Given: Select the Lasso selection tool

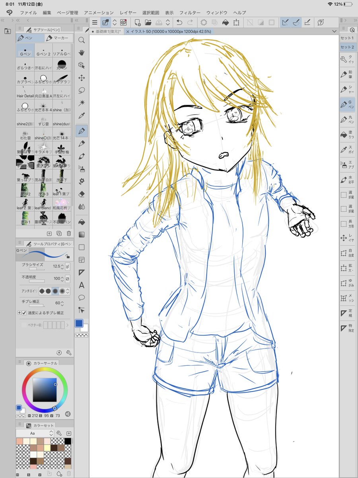Looking at the screenshot, I should tap(82, 90).
